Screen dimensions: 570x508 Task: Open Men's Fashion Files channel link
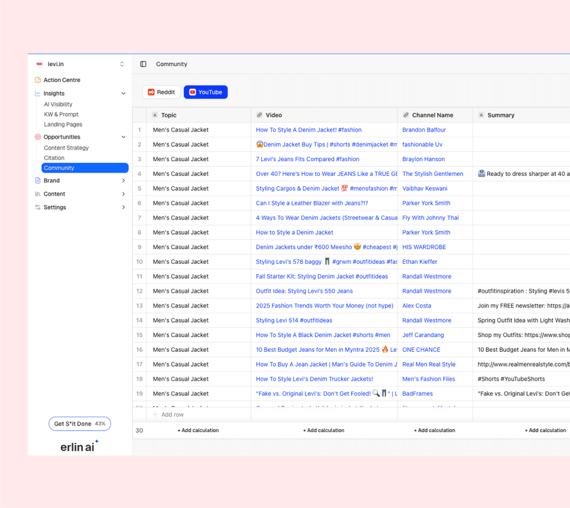click(429, 379)
